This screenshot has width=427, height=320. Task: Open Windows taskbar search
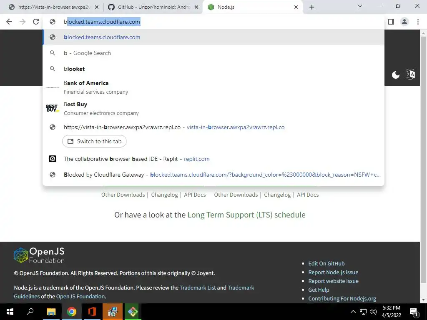tap(30, 312)
